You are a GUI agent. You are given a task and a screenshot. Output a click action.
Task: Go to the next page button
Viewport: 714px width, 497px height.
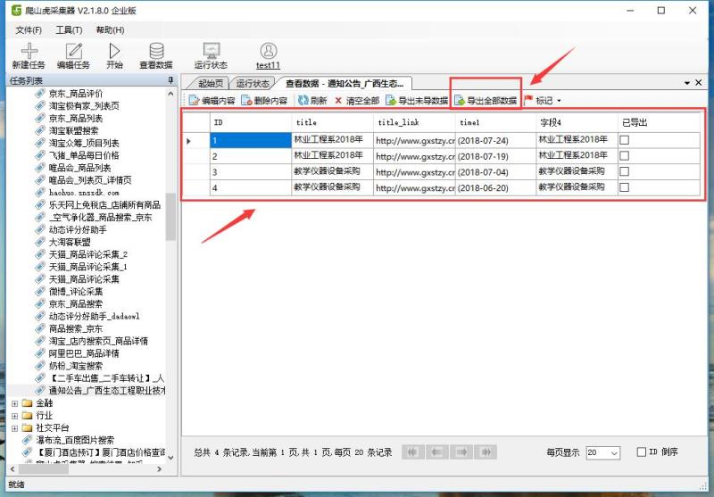click(461, 452)
